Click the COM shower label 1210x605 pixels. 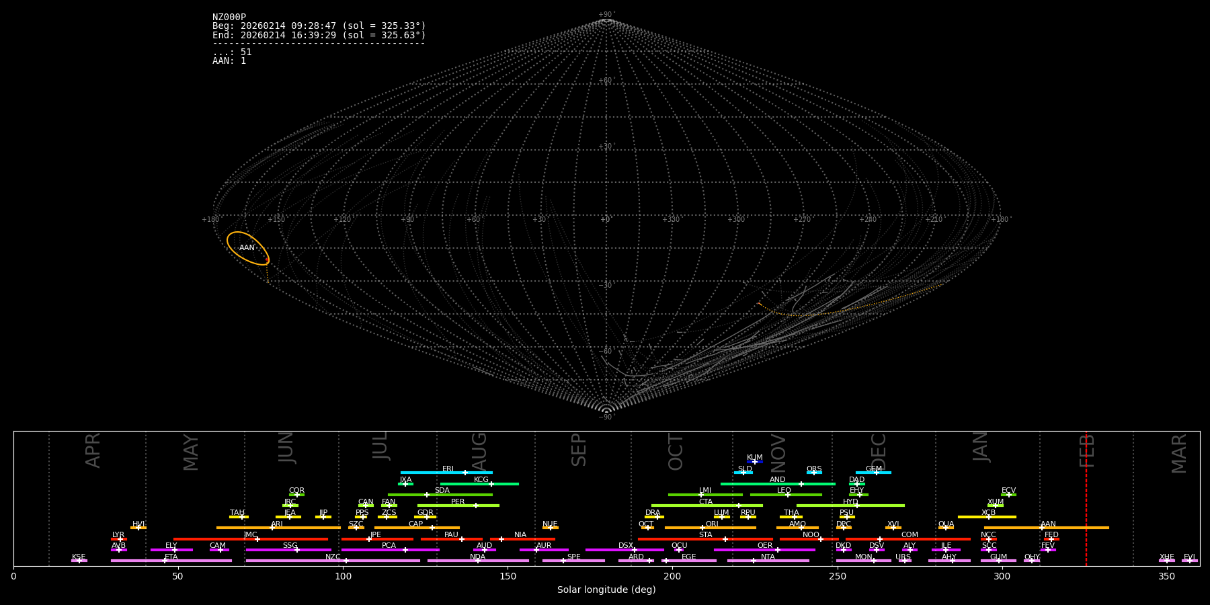(910, 535)
